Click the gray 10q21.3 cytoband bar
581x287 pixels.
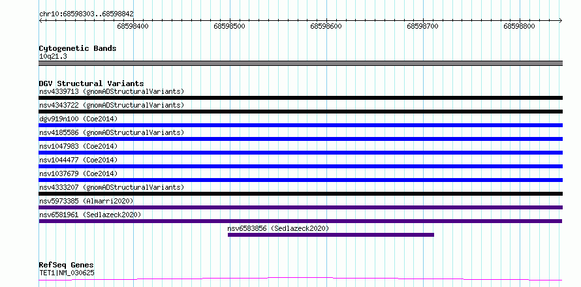pyautogui.click(x=300, y=63)
